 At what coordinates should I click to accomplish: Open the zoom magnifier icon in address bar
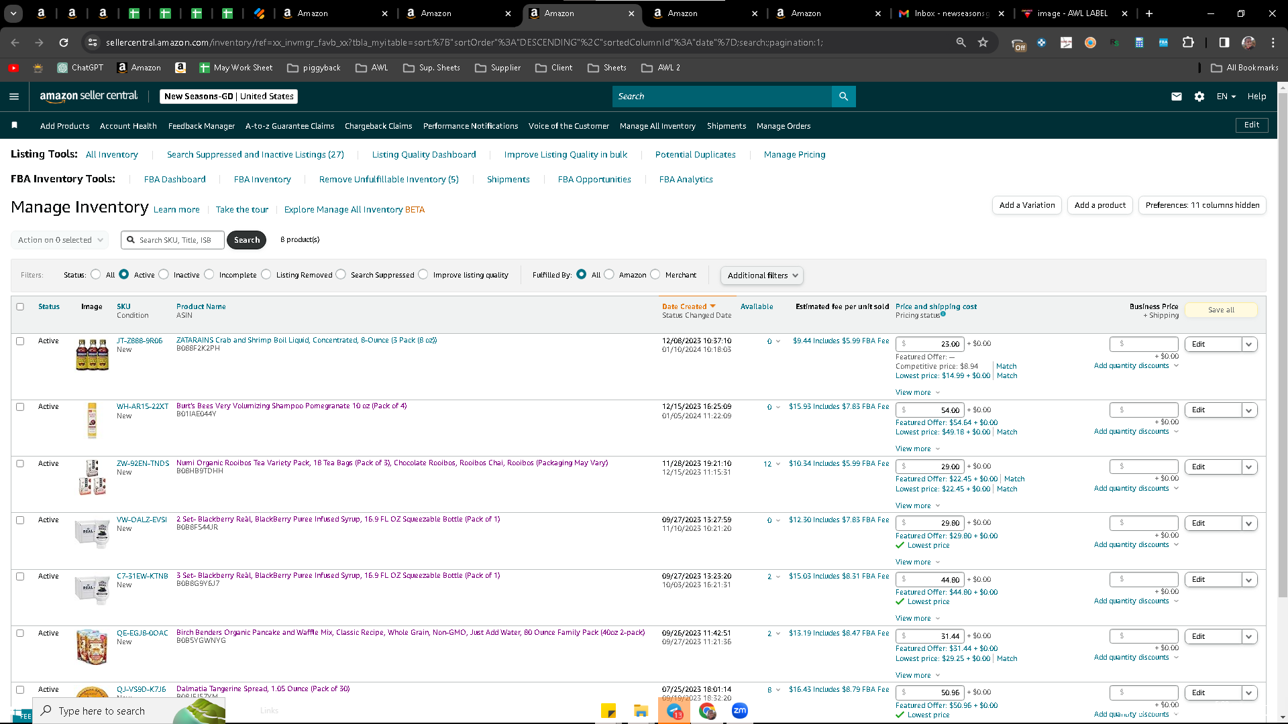pos(961,42)
